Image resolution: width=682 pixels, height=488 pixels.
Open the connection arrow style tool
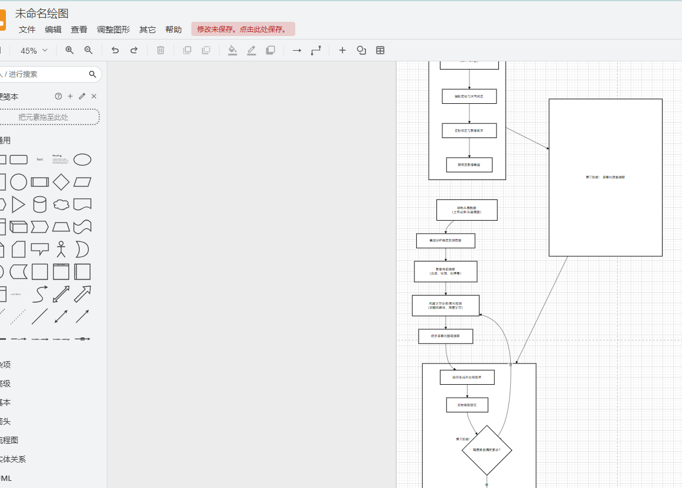pyautogui.click(x=296, y=50)
